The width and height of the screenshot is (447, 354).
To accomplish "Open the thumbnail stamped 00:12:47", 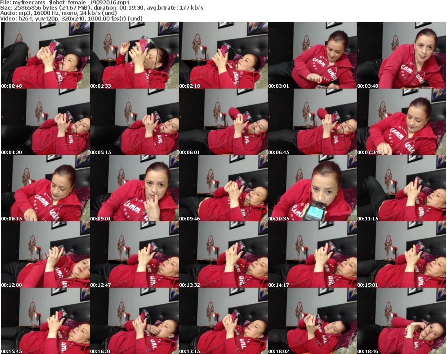I will (x=134, y=254).
